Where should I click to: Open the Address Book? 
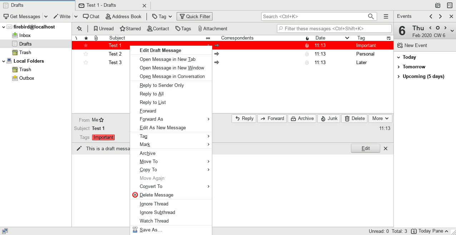pos(123,16)
